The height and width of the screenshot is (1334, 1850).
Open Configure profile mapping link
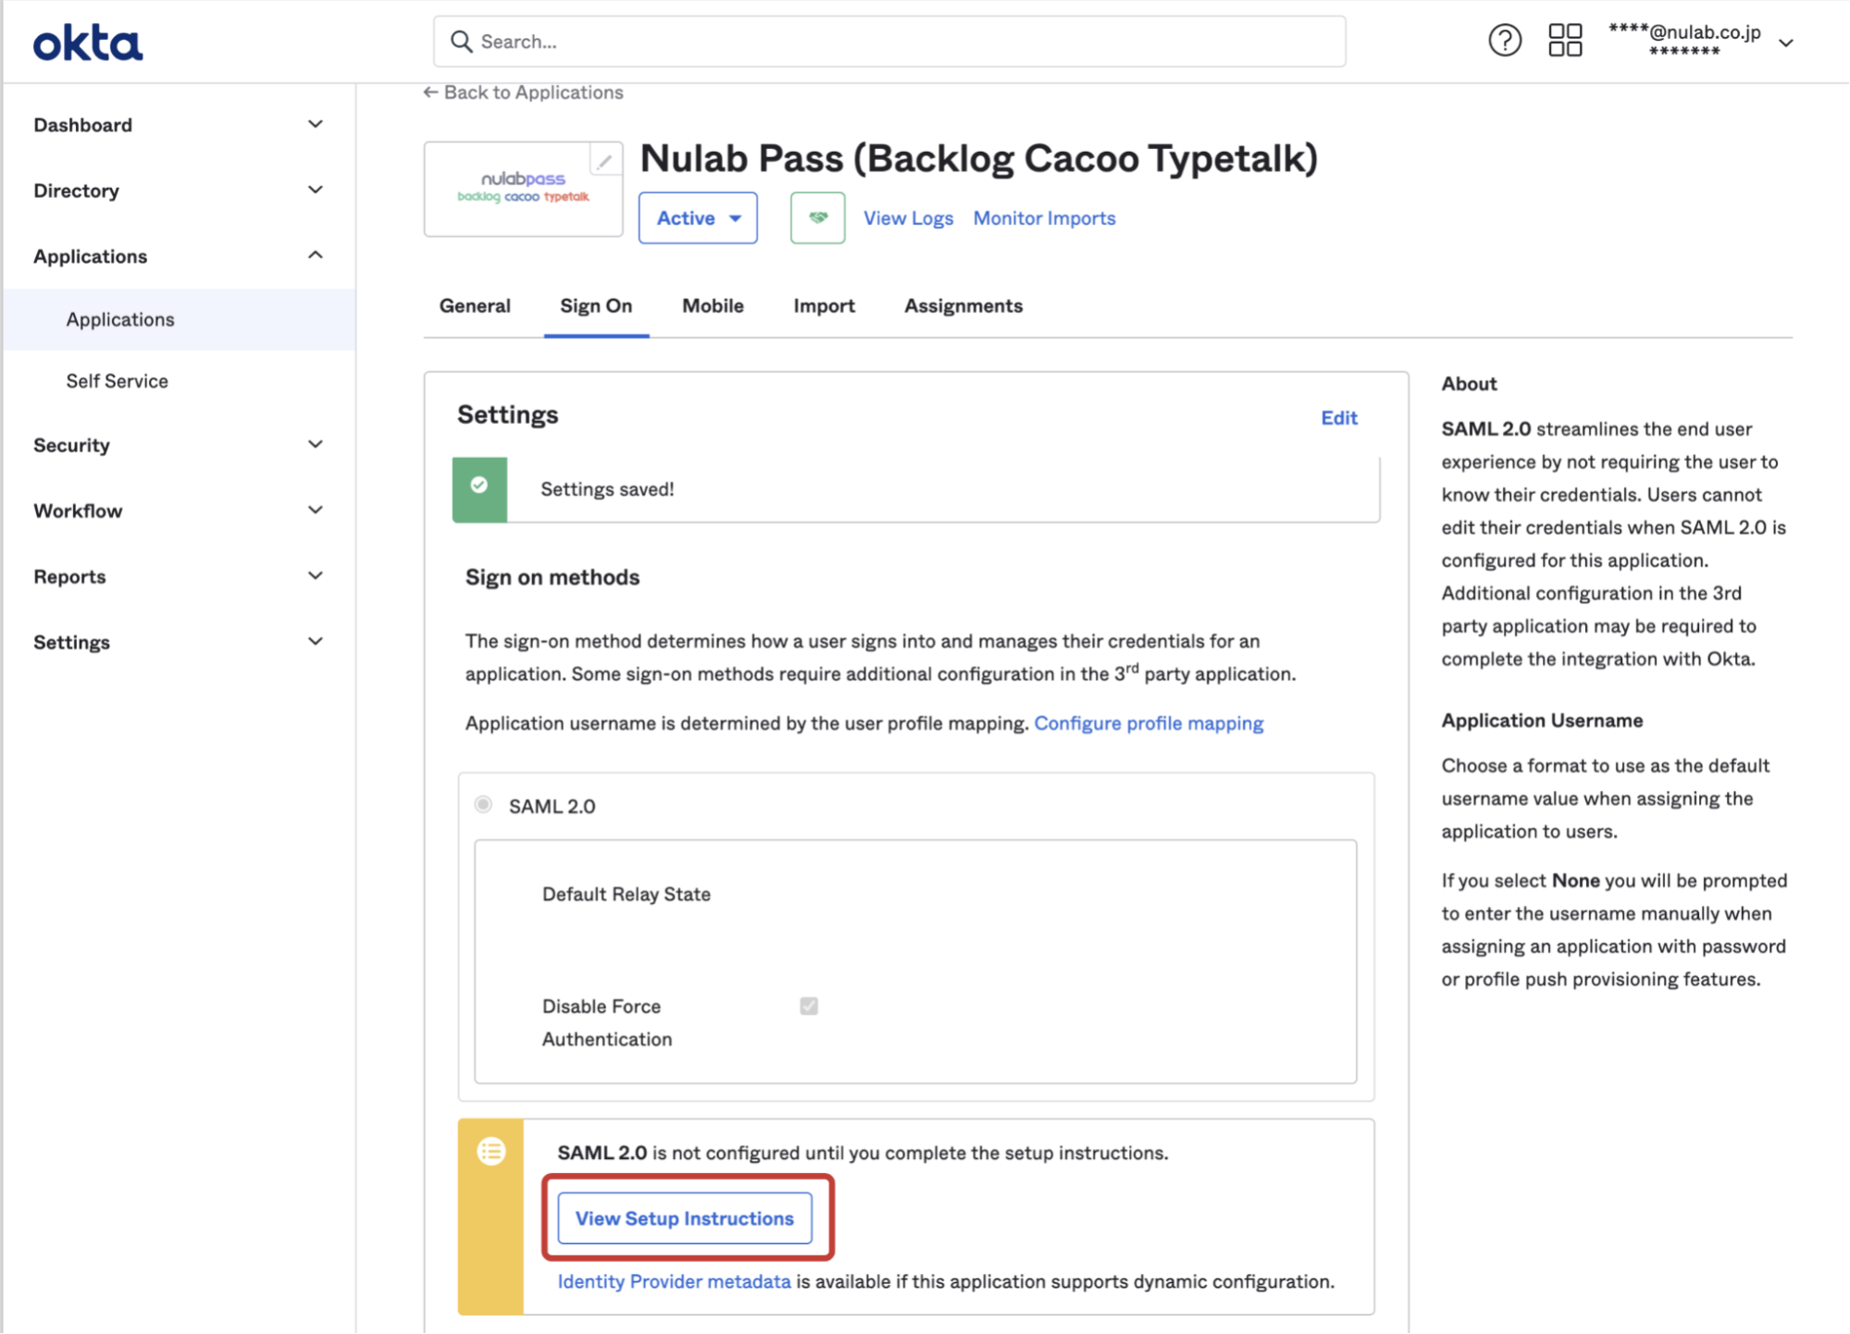coord(1148,723)
